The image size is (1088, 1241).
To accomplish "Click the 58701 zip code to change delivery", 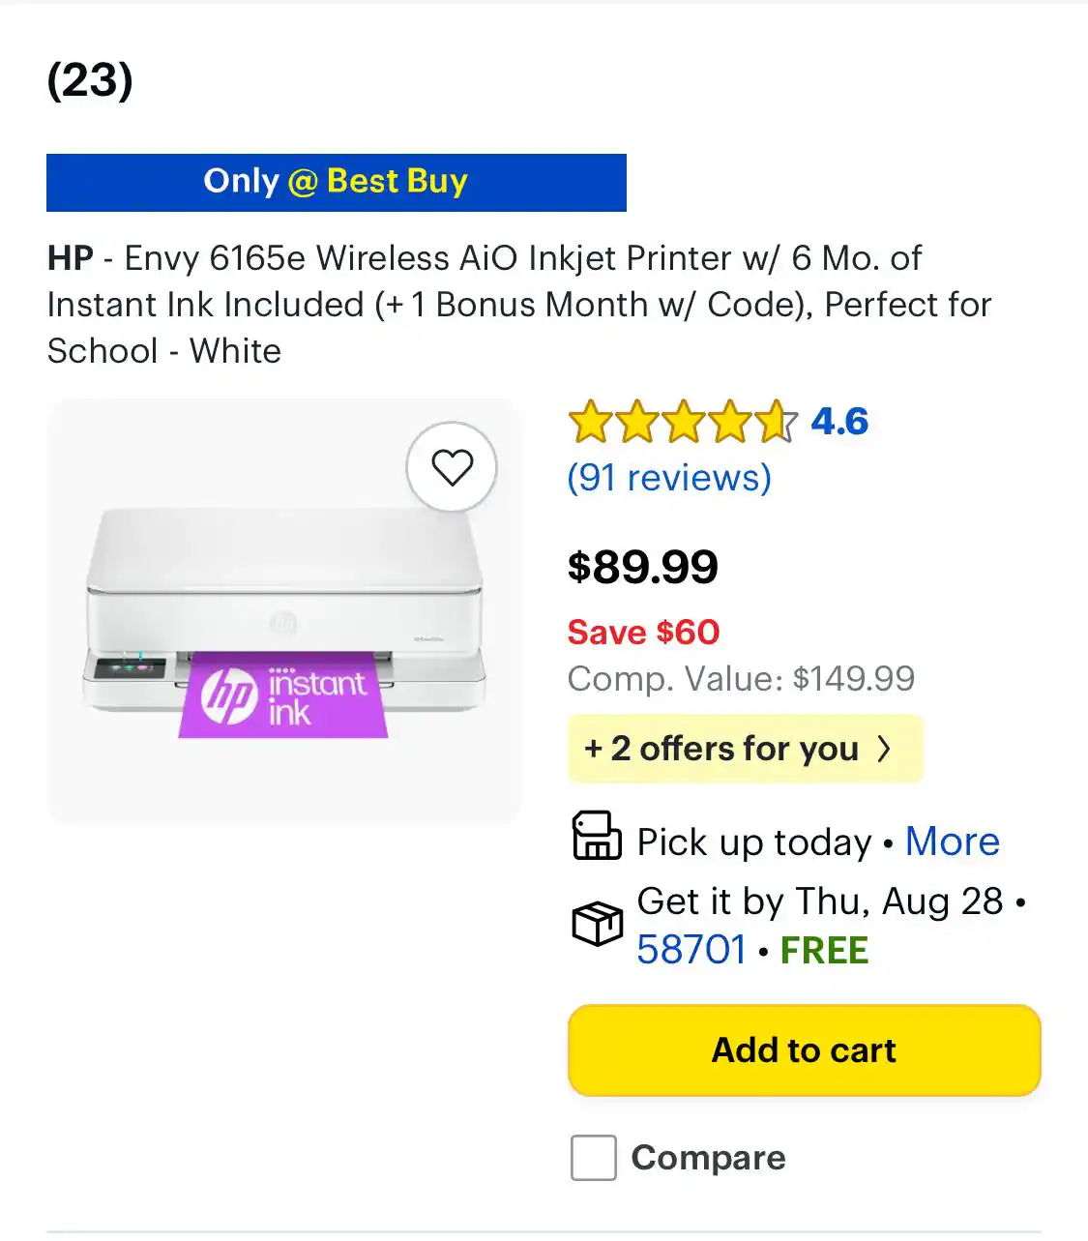I will [x=691, y=951].
